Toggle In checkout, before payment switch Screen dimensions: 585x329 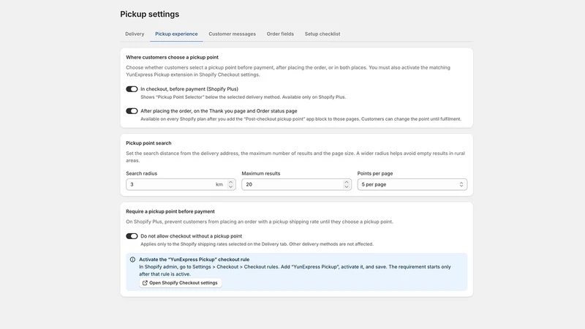[x=132, y=89]
